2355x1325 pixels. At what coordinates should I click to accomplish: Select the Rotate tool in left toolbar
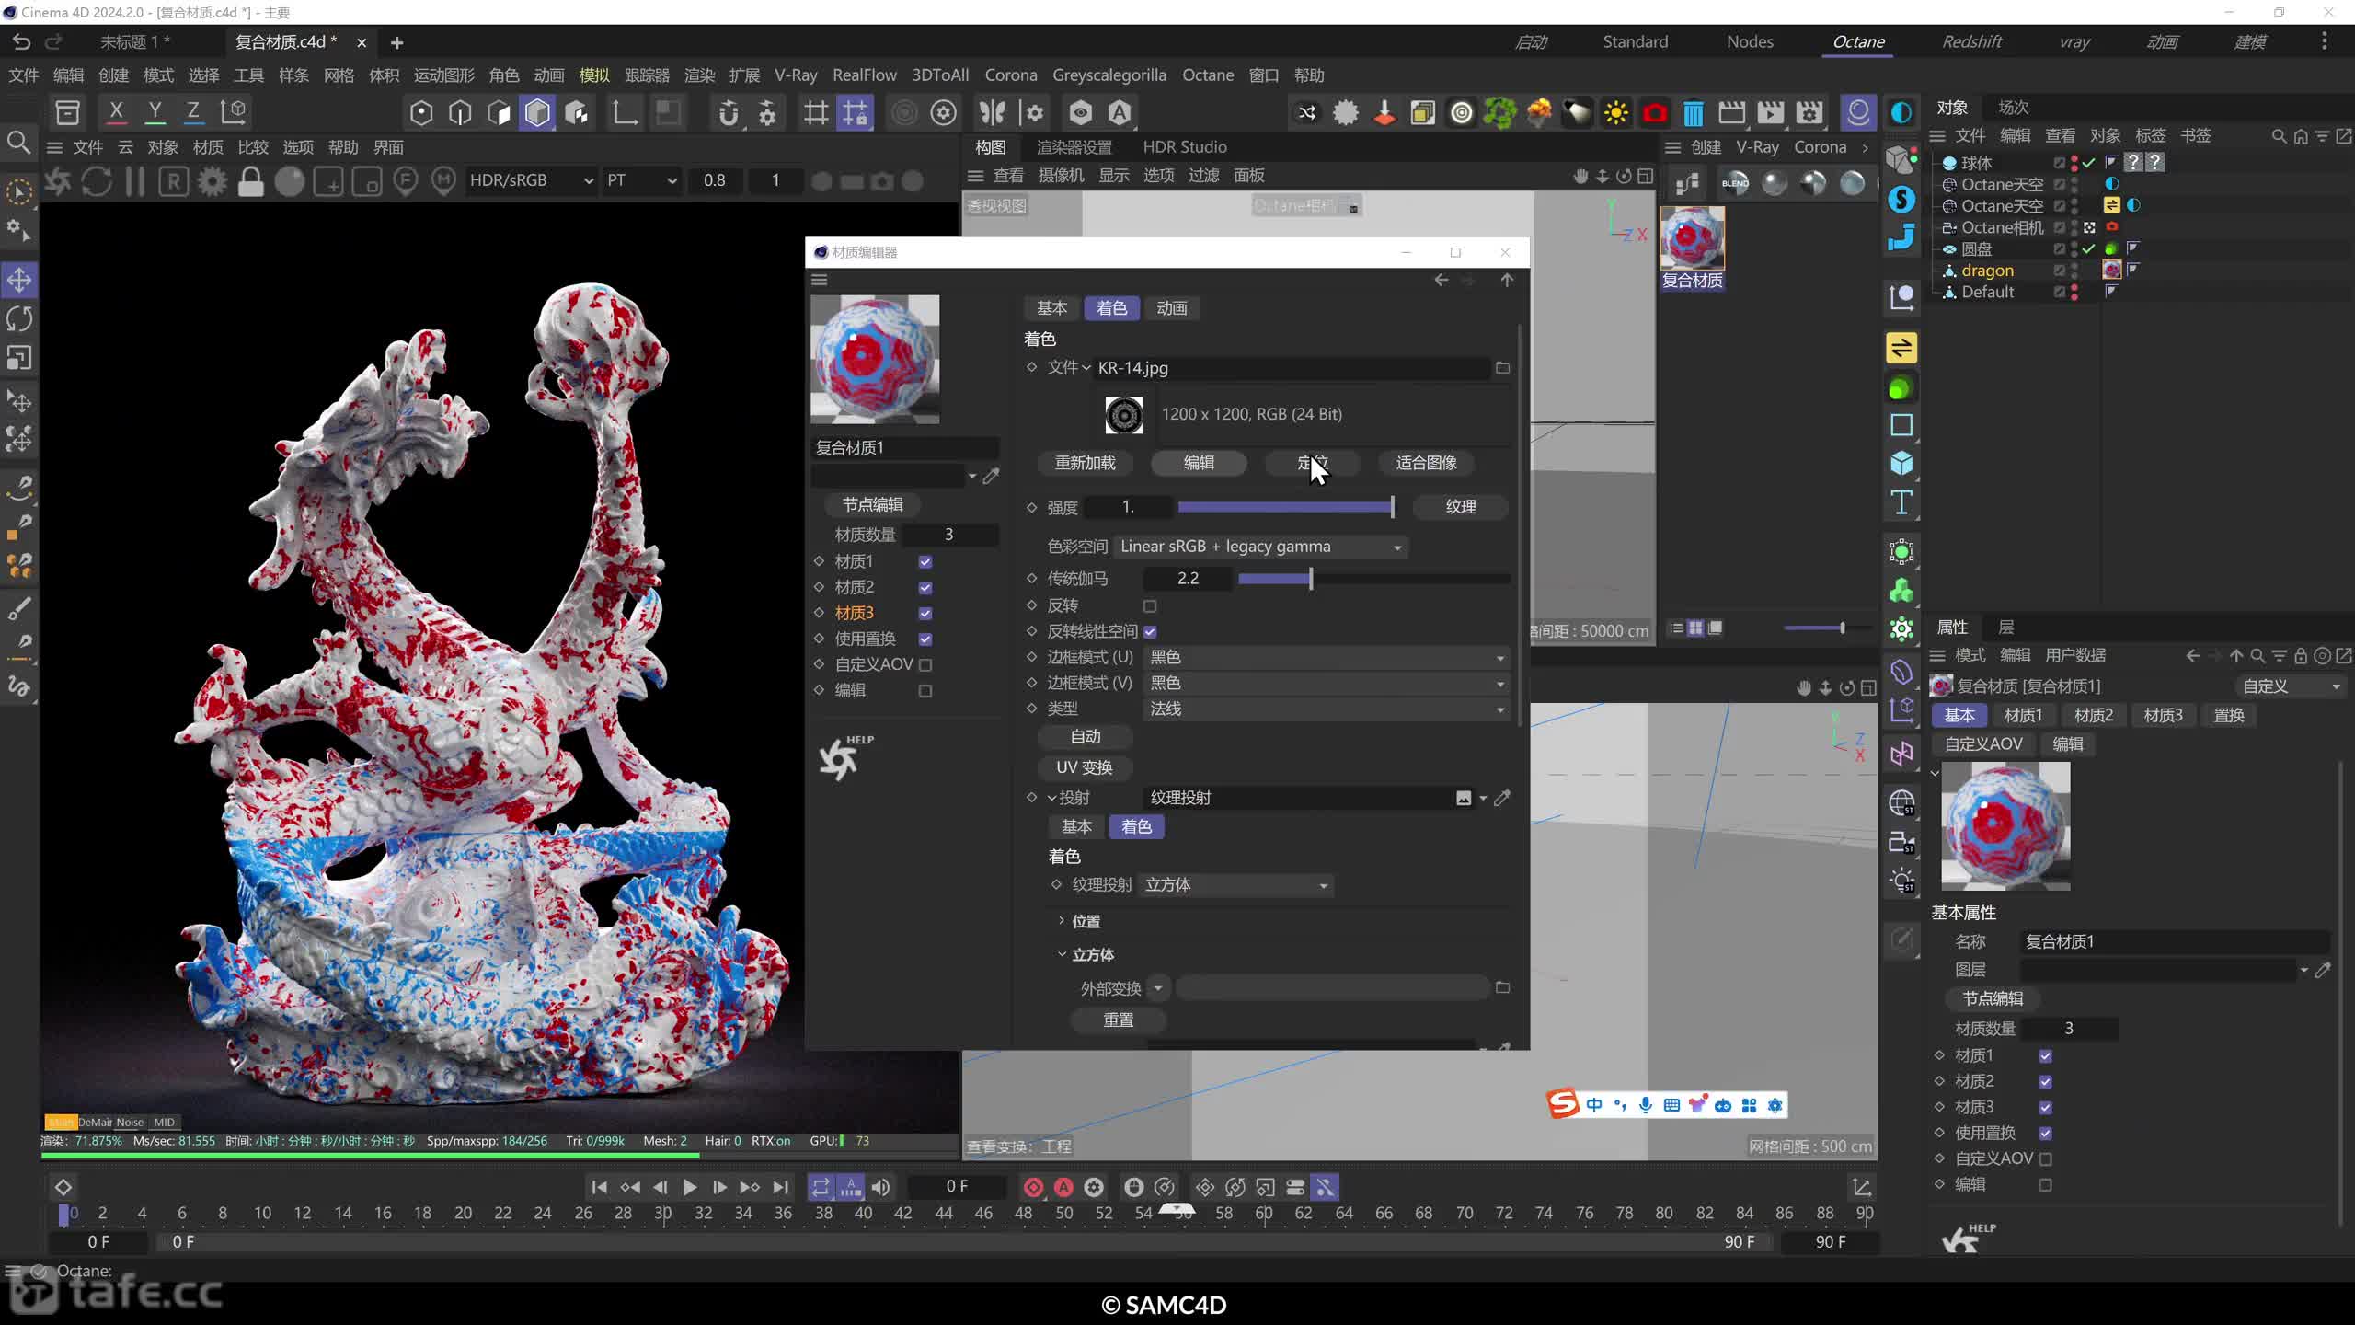pyautogui.click(x=19, y=318)
